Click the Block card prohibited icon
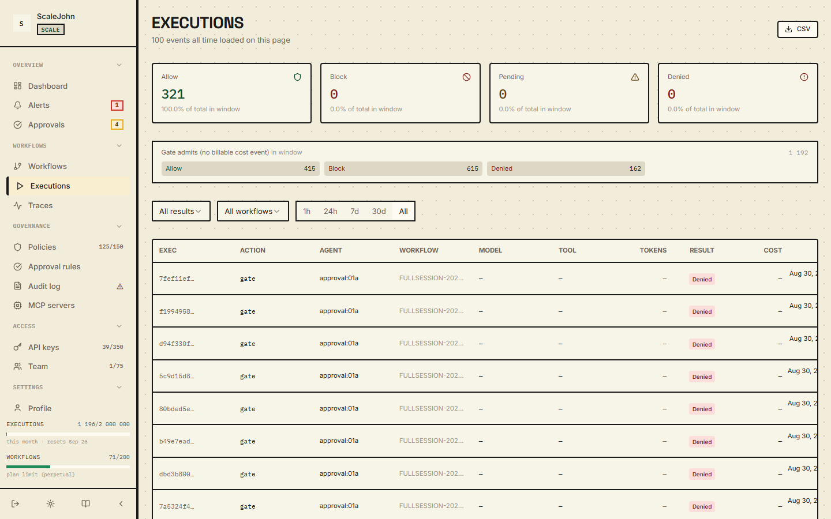Image resolution: width=831 pixels, height=519 pixels. pos(466,77)
